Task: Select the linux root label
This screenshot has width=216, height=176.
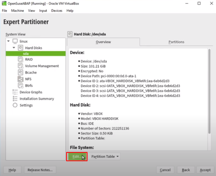Action: coord(23,41)
